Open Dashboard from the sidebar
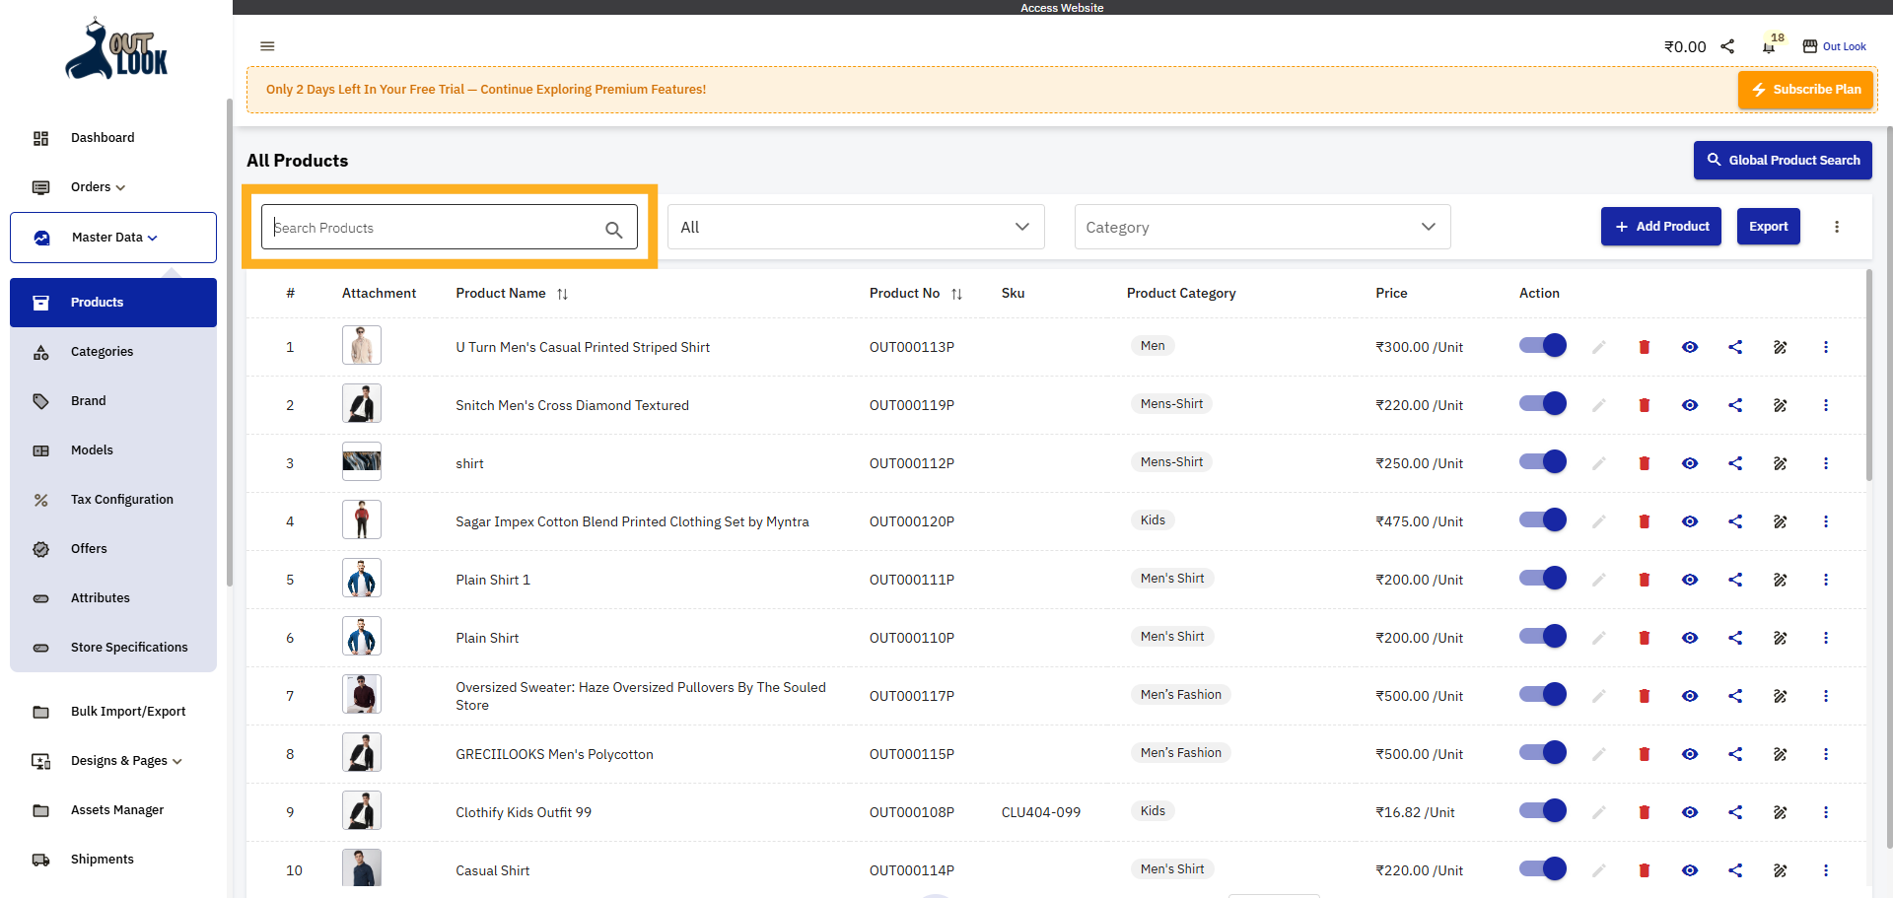 click(103, 137)
